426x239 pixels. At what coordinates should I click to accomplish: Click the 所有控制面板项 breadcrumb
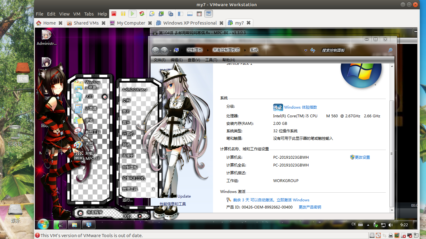click(x=226, y=50)
